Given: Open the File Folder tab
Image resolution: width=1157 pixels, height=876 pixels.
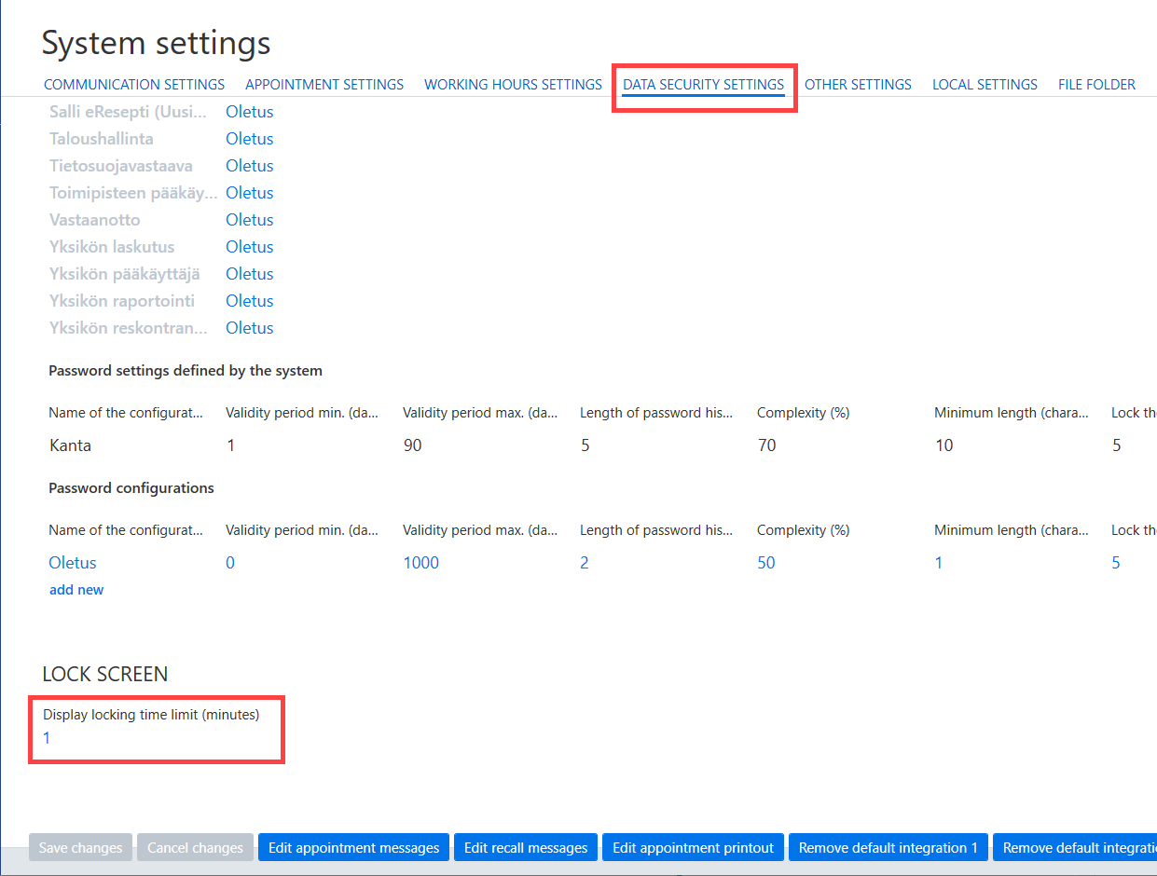Looking at the screenshot, I should click(1096, 84).
